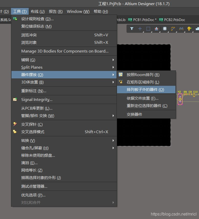Select the C9 capacitor component
This screenshot has height=219, width=199.
click(x=190, y=94)
